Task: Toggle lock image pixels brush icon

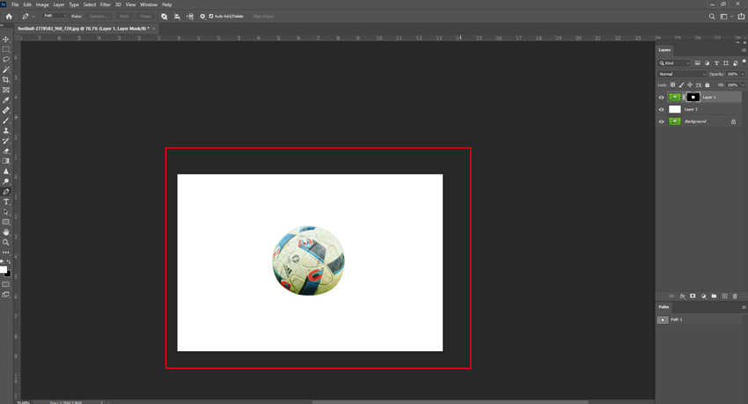Action: coord(681,84)
